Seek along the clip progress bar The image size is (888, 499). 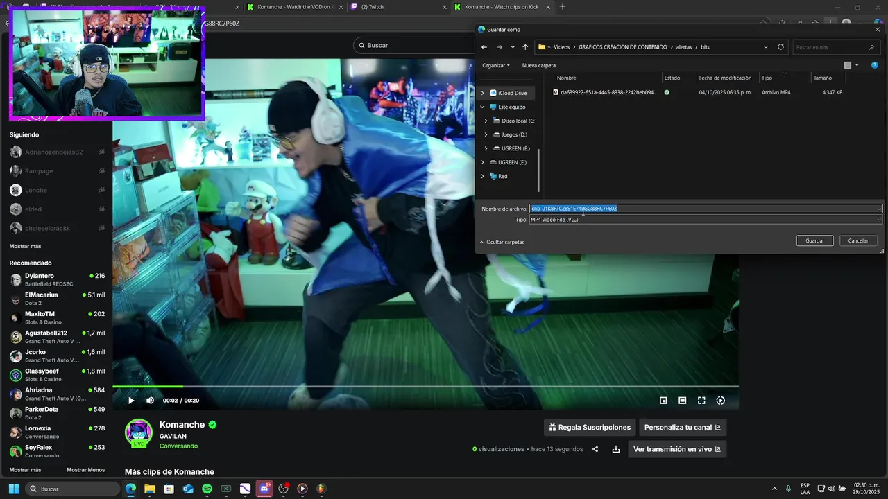tap(425, 386)
